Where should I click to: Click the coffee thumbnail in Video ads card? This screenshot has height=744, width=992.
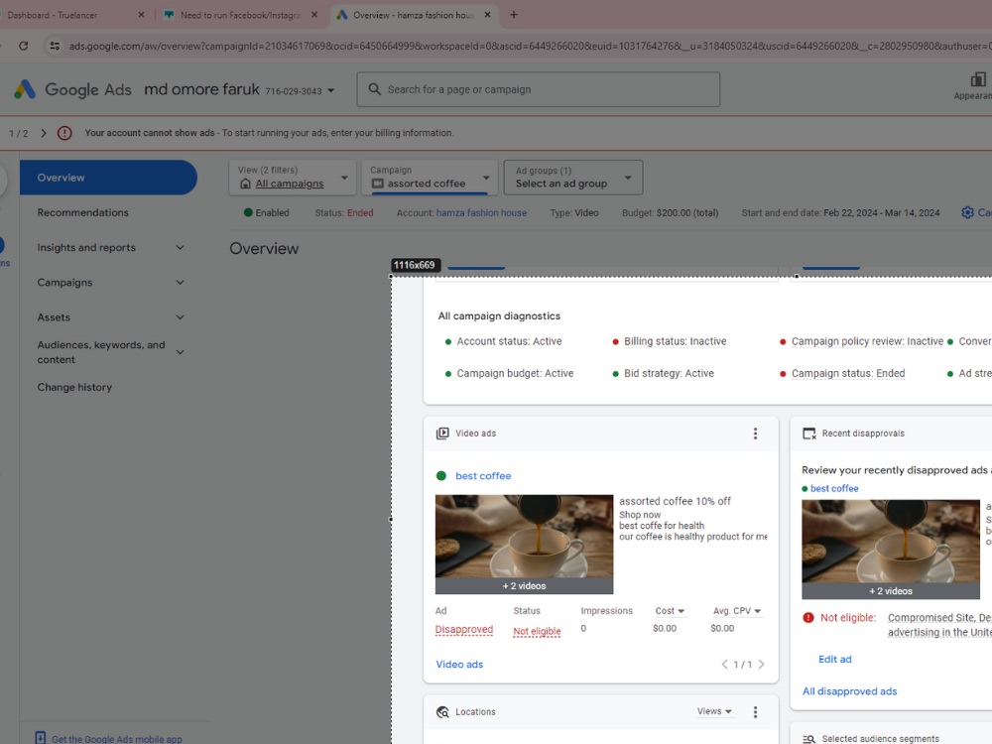click(x=524, y=544)
